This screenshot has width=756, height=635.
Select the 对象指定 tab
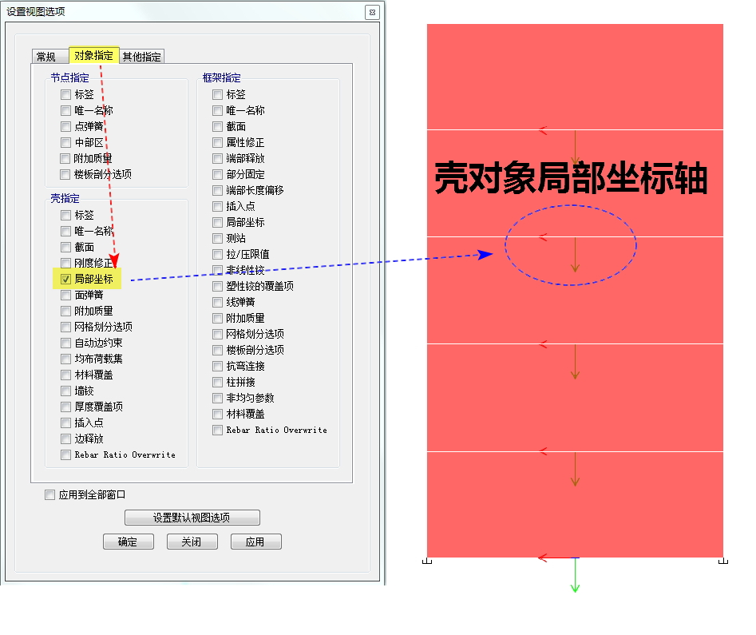[94, 56]
